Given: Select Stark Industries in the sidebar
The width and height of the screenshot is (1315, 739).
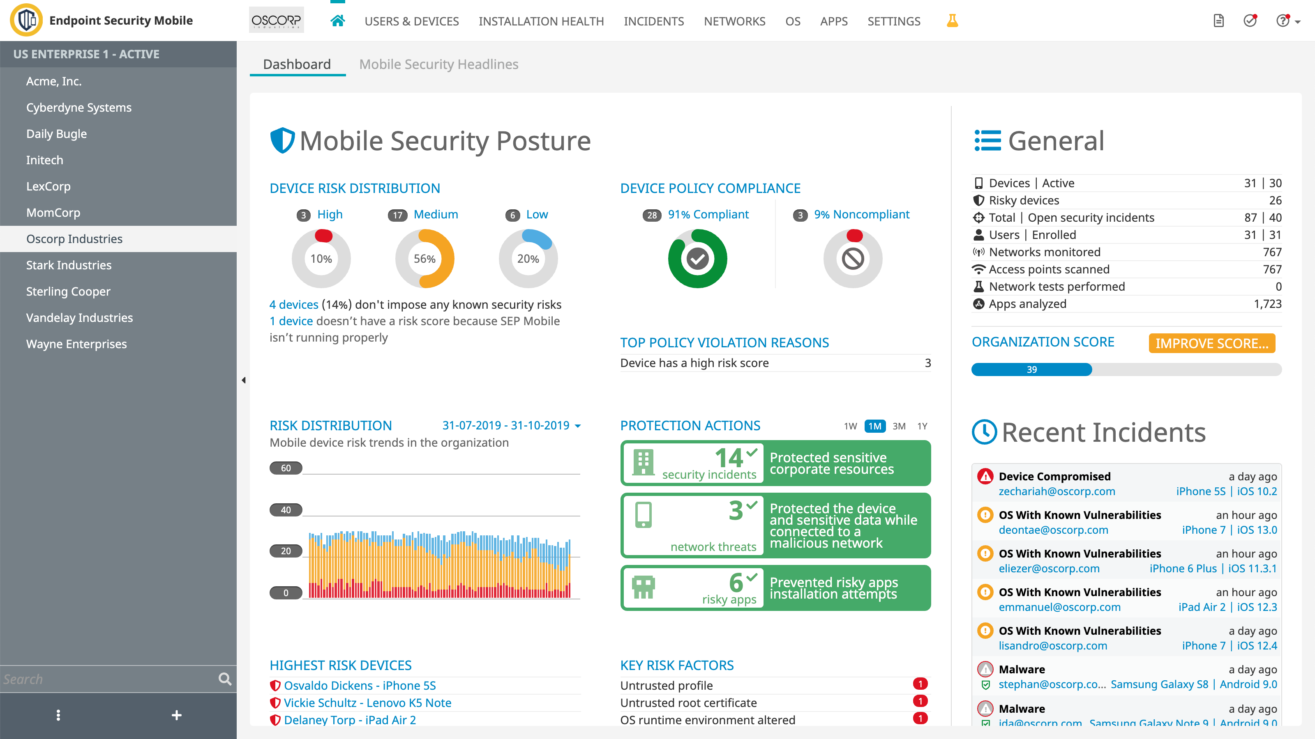Looking at the screenshot, I should click(x=69, y=265).
